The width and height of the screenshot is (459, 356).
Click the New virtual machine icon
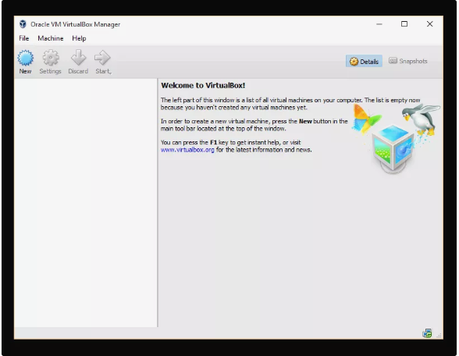coord(26,58)
